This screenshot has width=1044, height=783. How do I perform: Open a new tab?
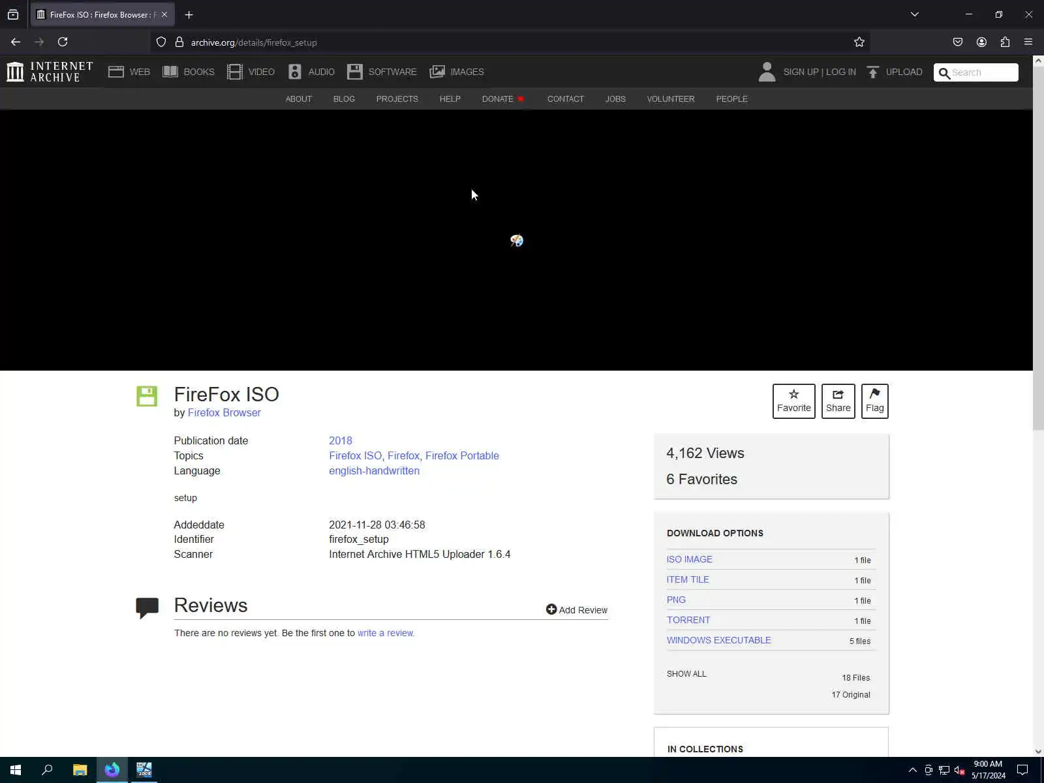coord(189,14)
